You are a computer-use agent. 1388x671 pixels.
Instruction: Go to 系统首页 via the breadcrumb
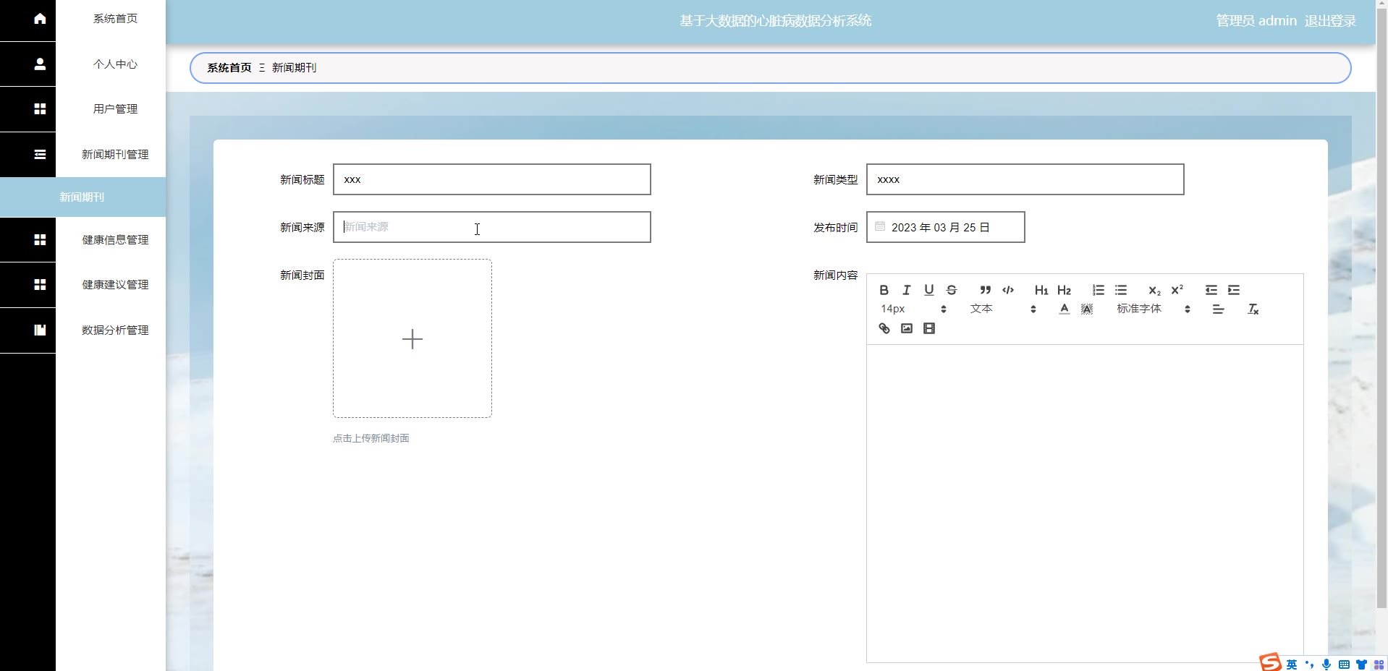(x=229, y=68)
